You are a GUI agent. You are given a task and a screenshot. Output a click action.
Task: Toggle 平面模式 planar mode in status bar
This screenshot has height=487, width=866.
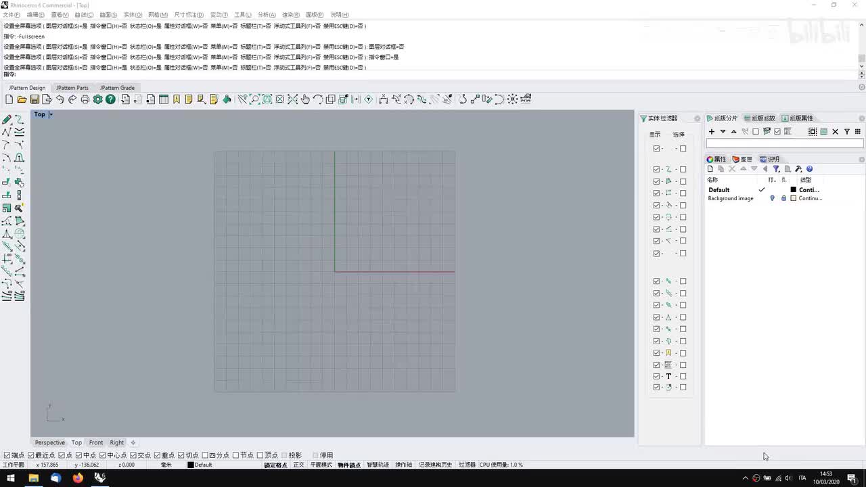pos(321,465)
